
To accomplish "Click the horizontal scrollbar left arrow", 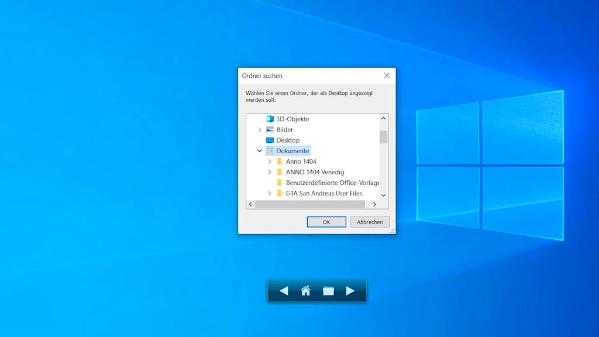I will 250,204.
